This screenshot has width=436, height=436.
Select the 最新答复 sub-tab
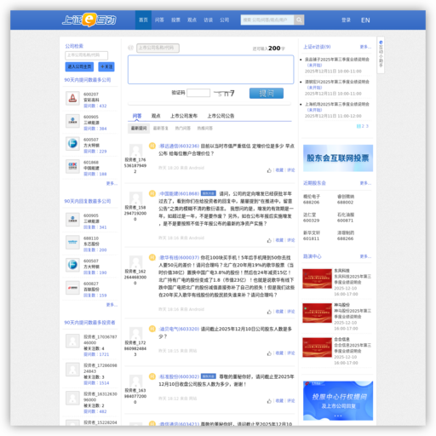coord(161,129)
